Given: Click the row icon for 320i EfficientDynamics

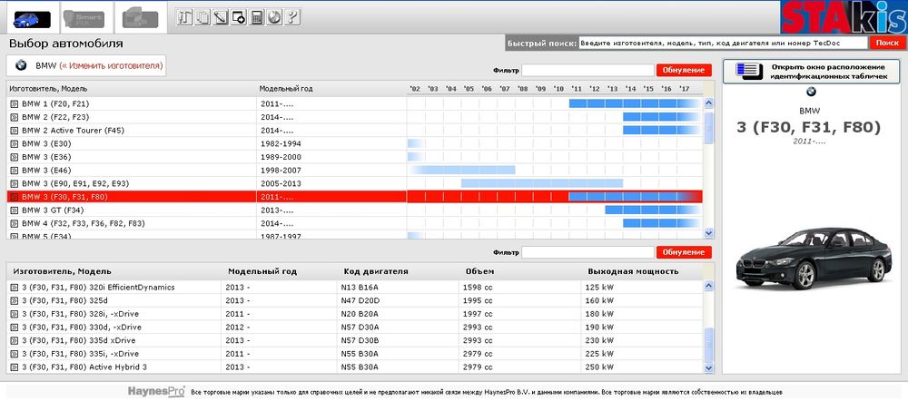Looking at the screenshot, I should tap(15, 287).
